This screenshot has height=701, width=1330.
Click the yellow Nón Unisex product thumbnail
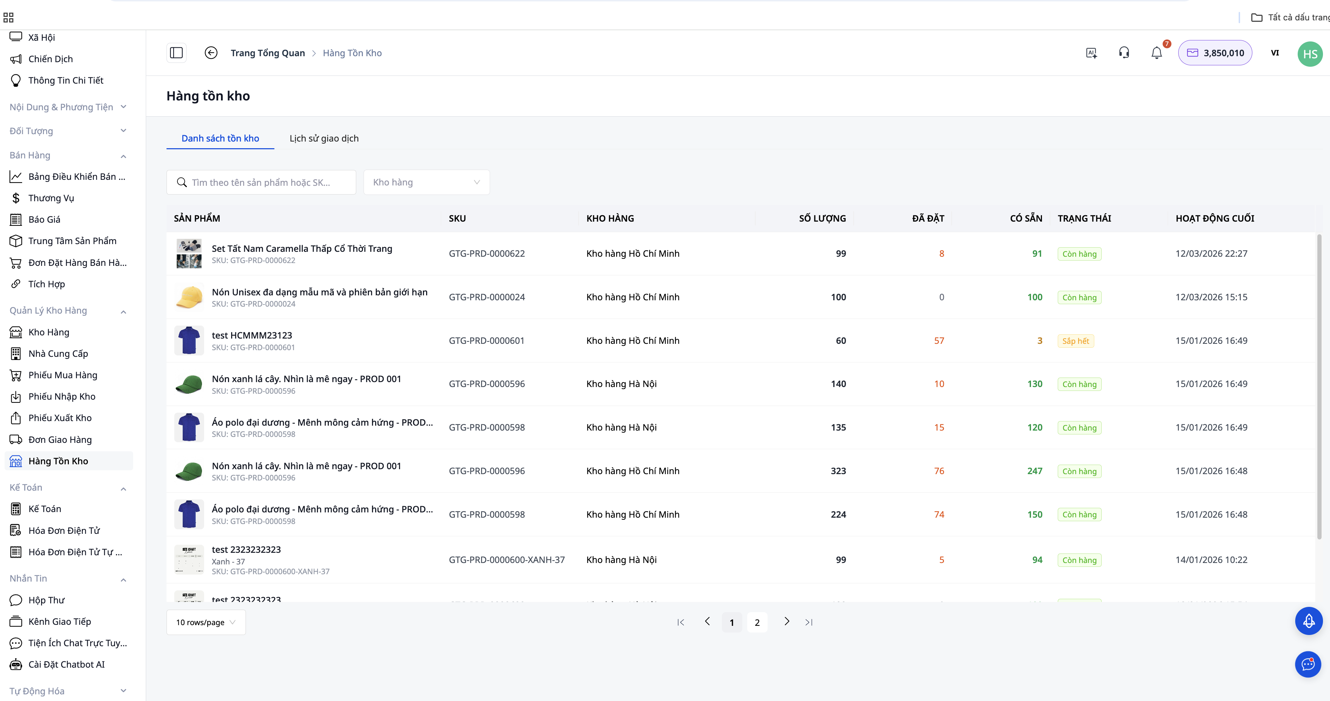[x=189, y=297]
